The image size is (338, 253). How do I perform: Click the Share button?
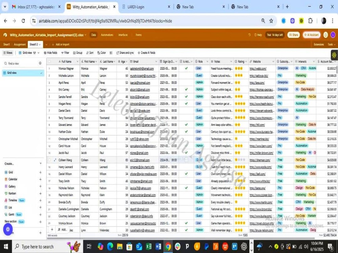(x=294, y=35)
